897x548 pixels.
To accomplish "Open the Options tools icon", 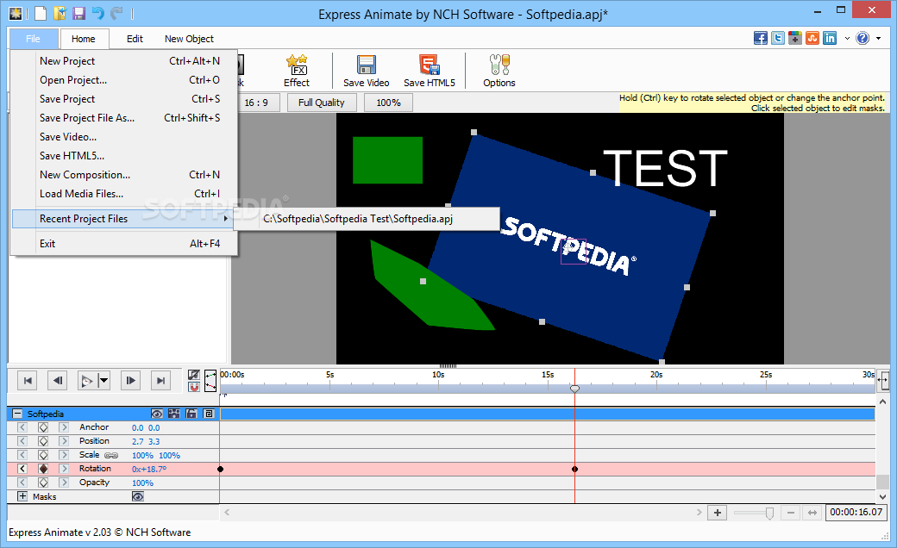I will click(499, 71).
